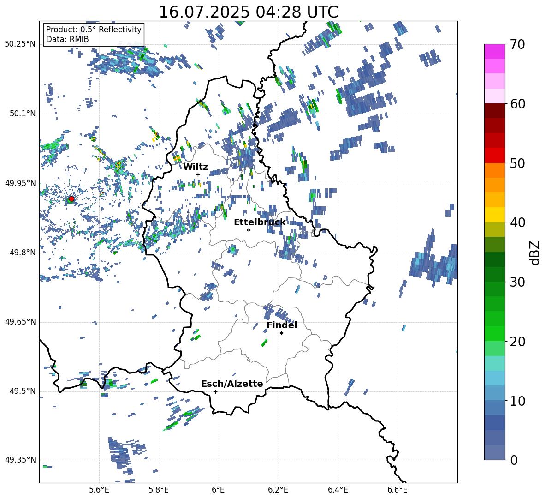Screen dimensions: 546x499
Task: Click the red radar site marker dot
Action: [x=71, y=199]
